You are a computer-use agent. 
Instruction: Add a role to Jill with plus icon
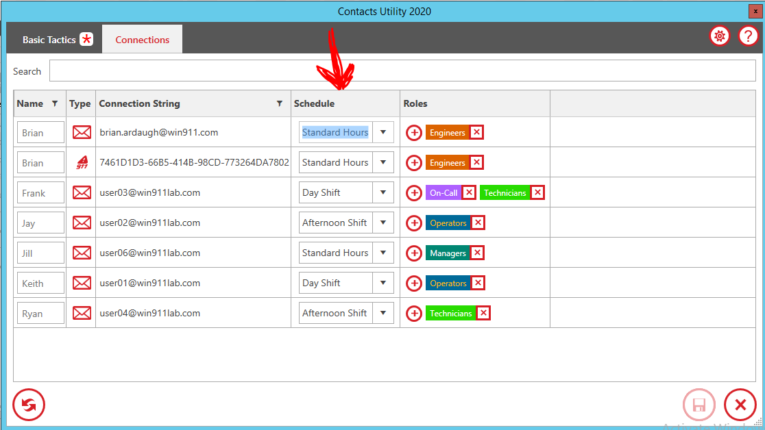[414, 253]
